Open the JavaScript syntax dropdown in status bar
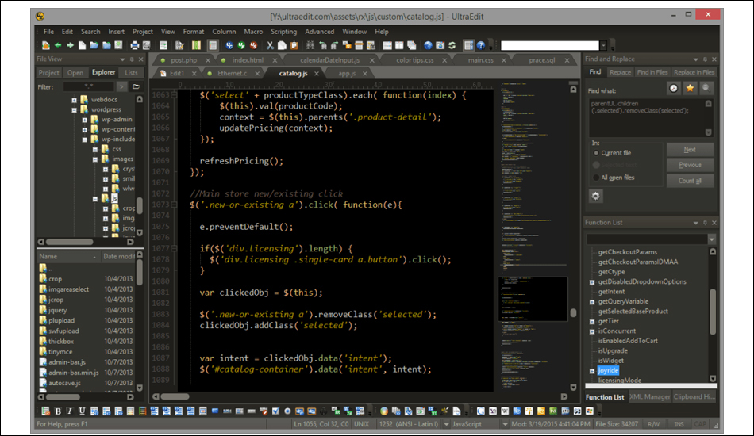 click(505, 424)
